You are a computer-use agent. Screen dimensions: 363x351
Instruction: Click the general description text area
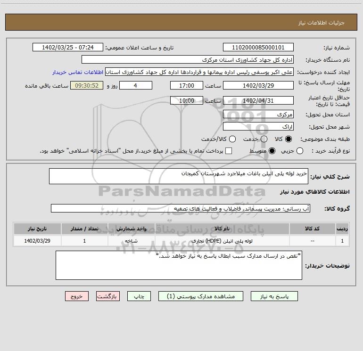click(179, 176)
